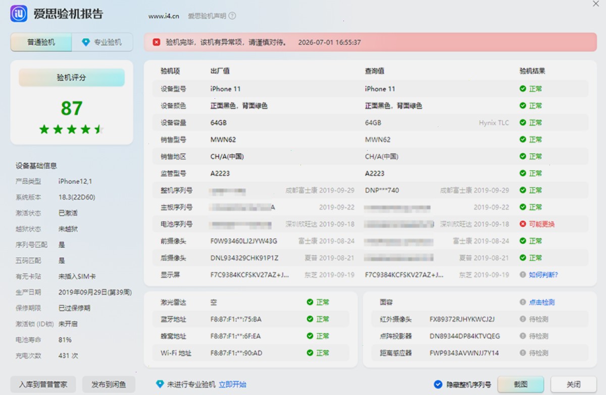606x395 pixels.
Task: Click the 可能更换 result text
Action: click(x=542, y=224)
